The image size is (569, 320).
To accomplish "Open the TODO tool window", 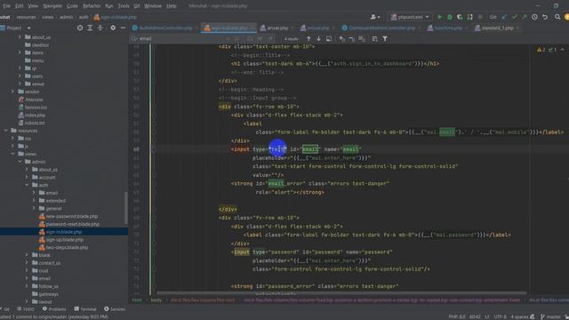I will pyautogui.click(x=26, y=309).
